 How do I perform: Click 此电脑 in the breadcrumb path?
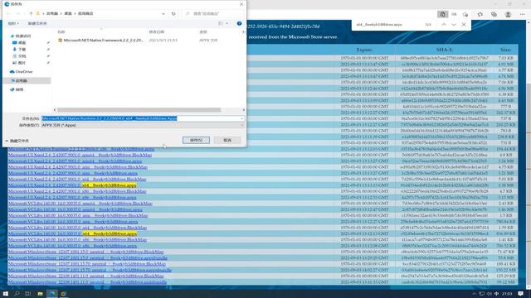point(52,13)
